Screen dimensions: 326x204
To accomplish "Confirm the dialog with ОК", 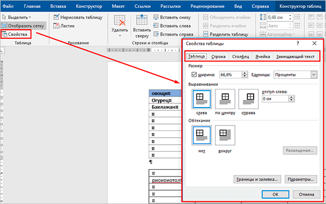I will (275, 194).
